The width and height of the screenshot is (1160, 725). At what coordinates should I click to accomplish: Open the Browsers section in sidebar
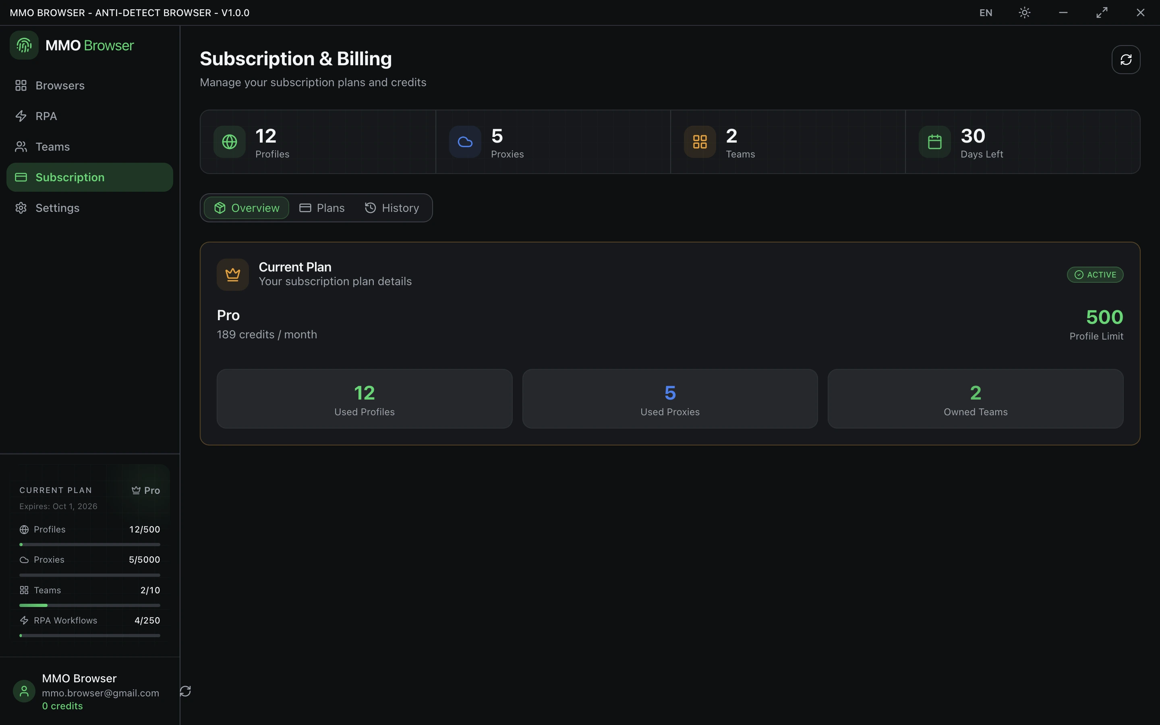point(90,85)
